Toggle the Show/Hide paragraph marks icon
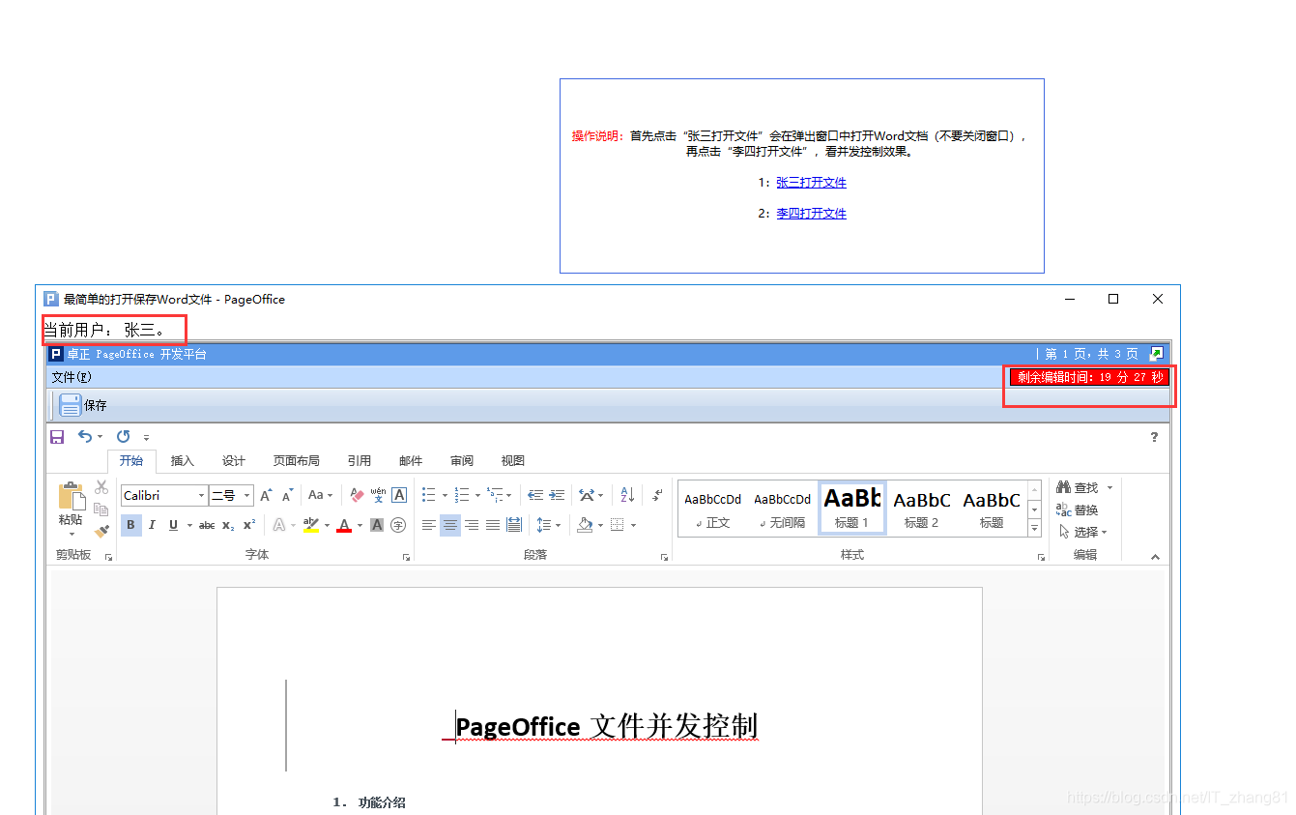 (x=658, y=495)
